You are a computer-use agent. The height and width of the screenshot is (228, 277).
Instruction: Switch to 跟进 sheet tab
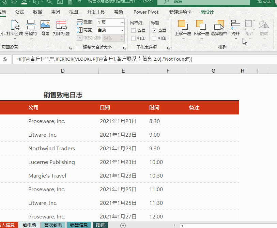101,225
